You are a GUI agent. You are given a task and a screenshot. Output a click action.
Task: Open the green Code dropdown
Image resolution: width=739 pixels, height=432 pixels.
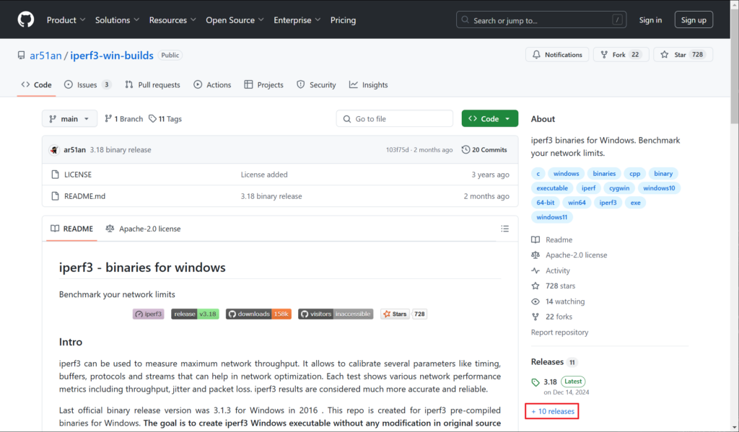[489, 119]
